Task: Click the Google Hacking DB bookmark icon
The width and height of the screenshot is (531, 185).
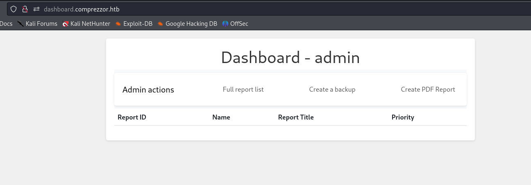Action: point(161,24)
